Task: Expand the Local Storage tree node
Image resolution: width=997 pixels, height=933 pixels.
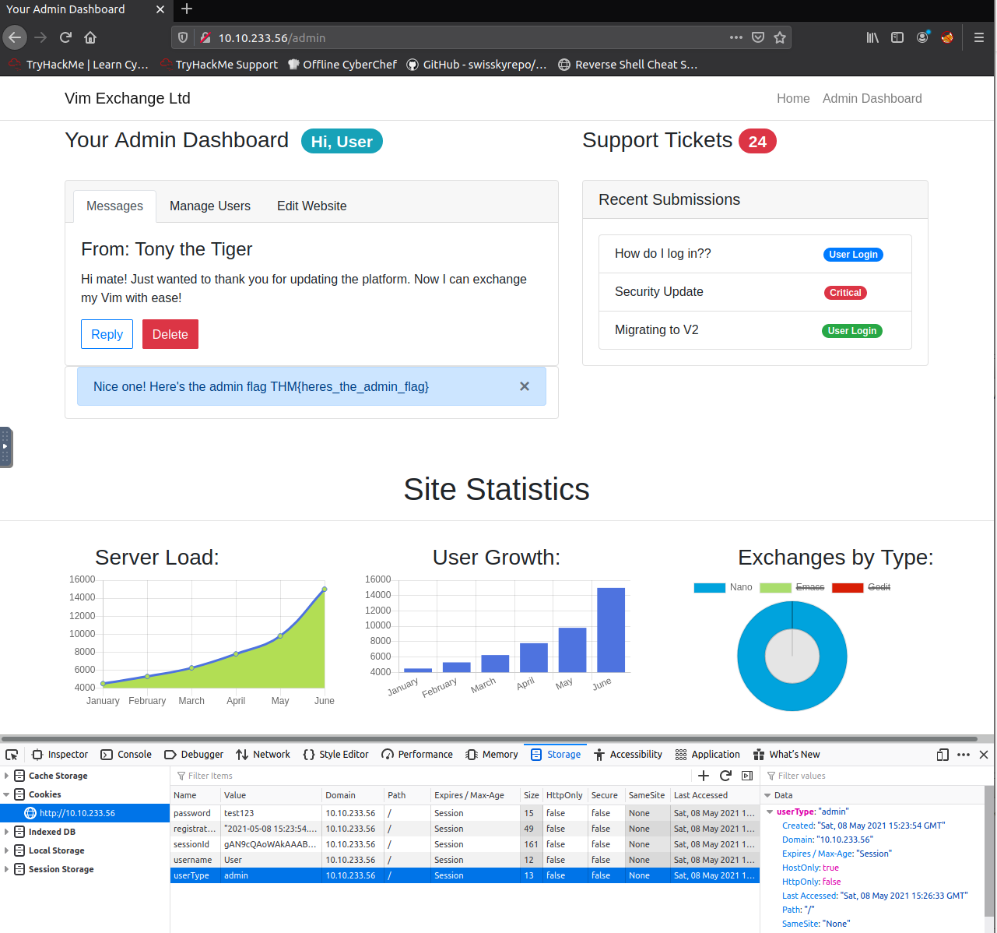Action: pyautogui.click(x=7, y=850)
